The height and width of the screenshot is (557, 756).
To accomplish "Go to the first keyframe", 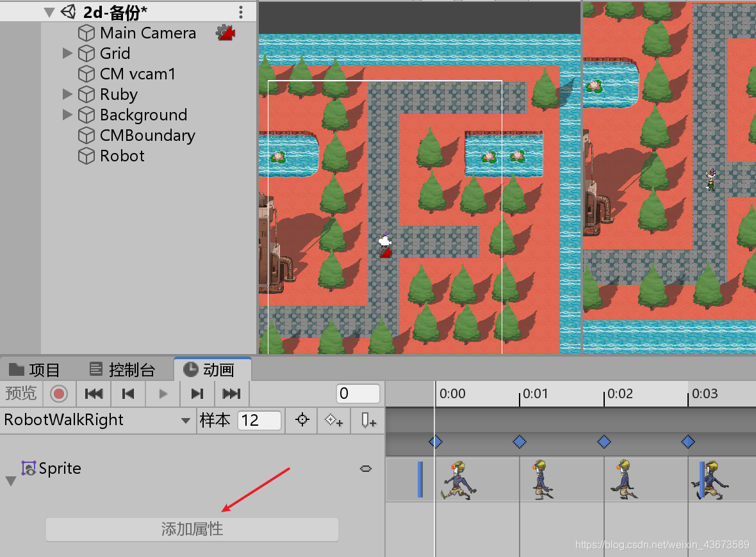I will pos(94,394).
